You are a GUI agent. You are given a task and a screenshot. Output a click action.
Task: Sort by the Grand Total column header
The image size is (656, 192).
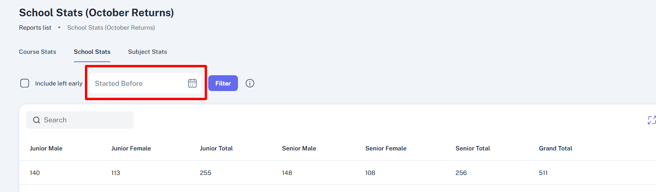[x=555, y=148]
